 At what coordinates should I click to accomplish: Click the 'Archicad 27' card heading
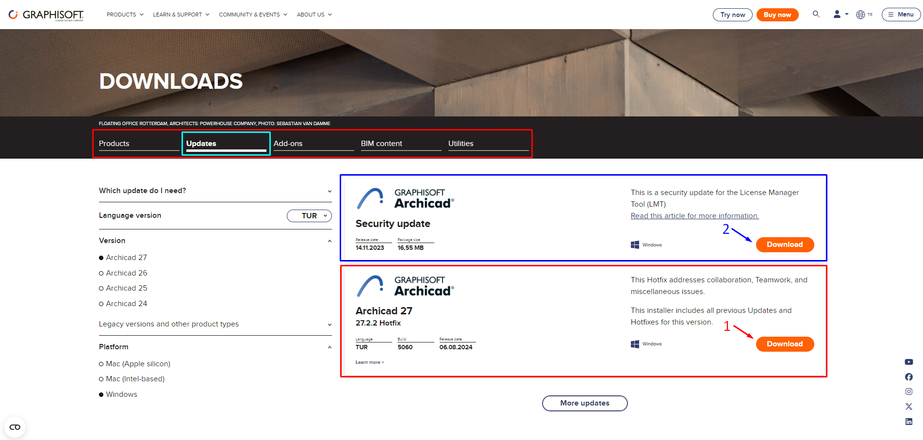pos(384,311)
